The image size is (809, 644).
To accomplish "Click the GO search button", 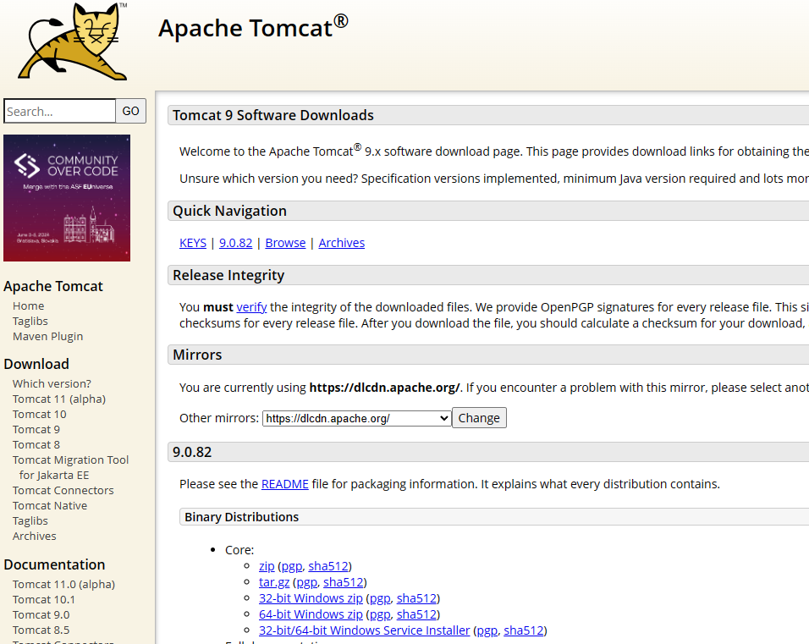I will pyautogui.click(x=130, y=111).
